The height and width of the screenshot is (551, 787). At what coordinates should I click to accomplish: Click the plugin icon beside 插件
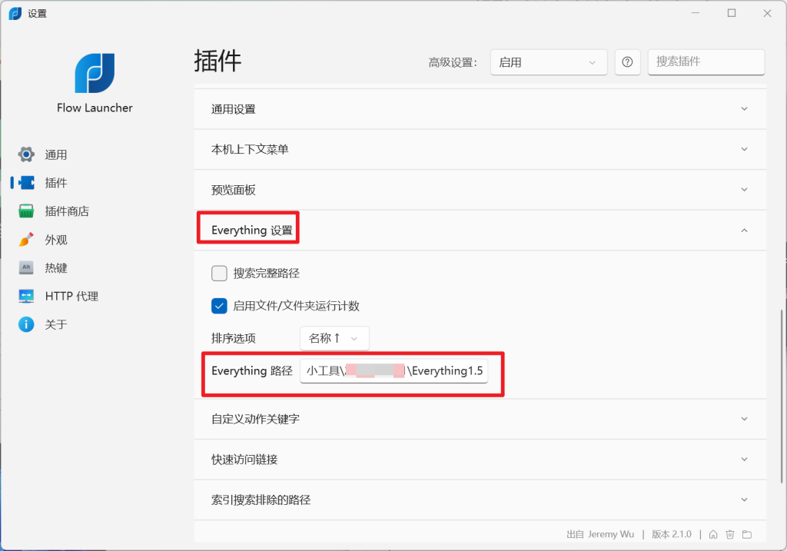click(x=26, y=183)
